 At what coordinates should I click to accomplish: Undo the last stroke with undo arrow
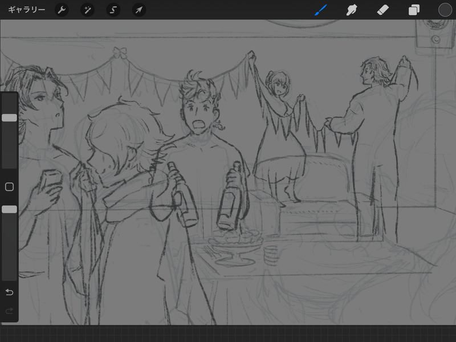(9, 292)
